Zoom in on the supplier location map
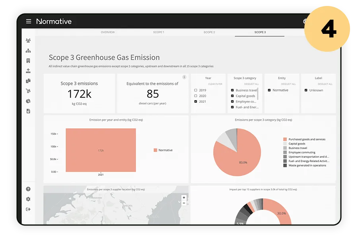The width and height of the screenshot is (358, 239). (184, 198)
